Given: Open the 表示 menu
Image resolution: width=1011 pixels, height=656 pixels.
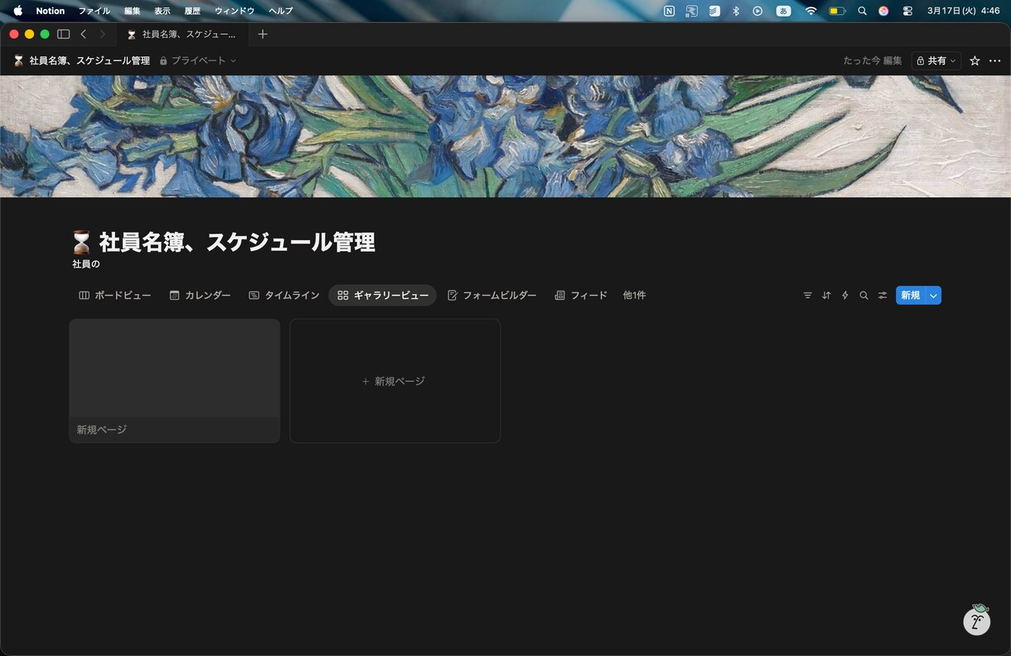Looking at the screenshot, I should pos(162,11).
